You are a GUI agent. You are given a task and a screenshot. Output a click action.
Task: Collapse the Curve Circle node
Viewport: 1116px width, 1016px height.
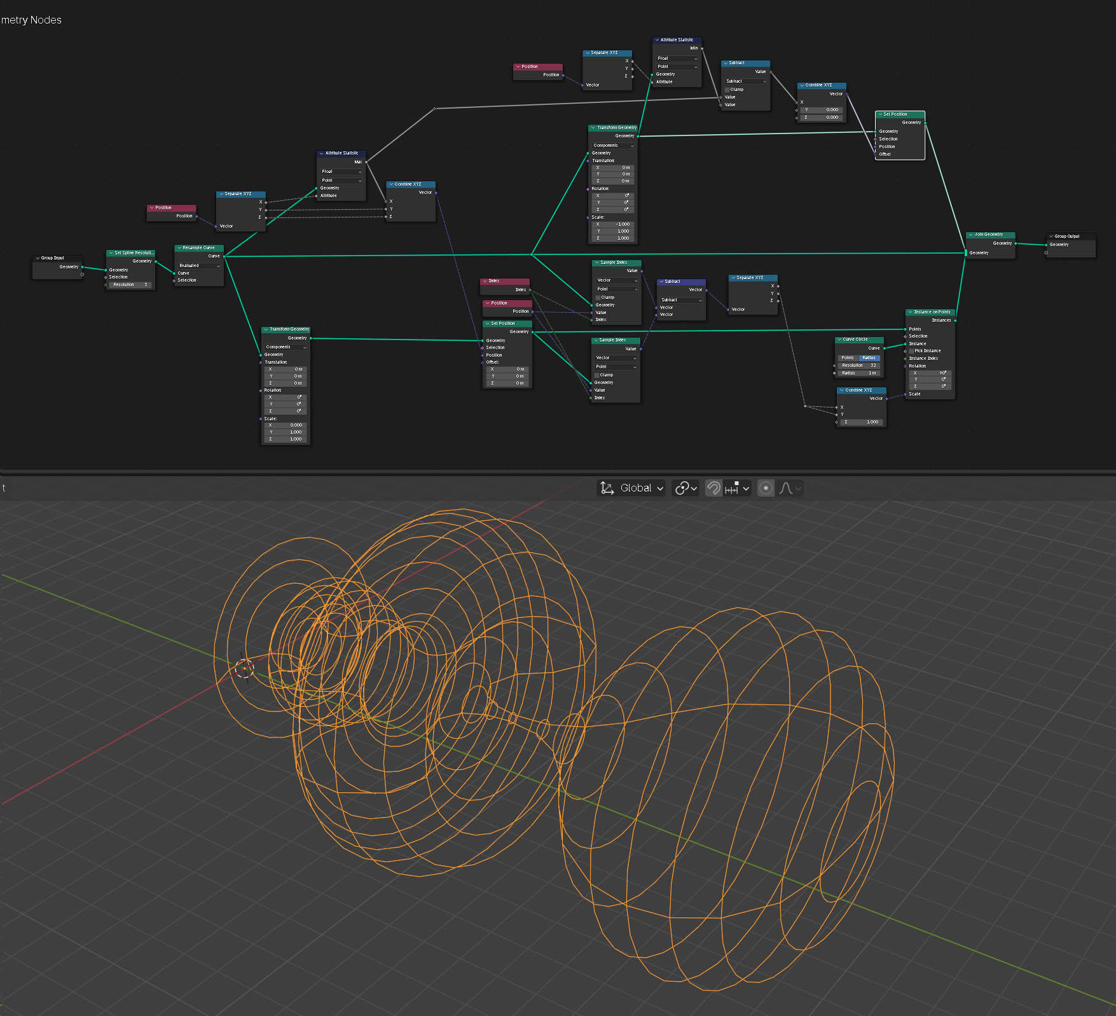pos(839,340)
